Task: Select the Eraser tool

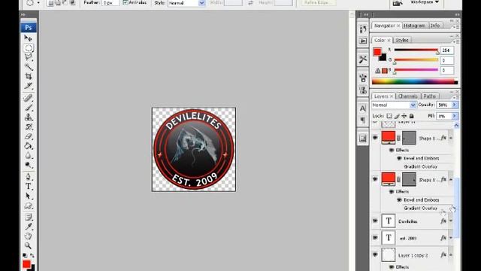Action: (29, 136)
